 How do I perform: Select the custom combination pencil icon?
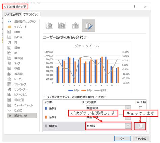click(88, 25)
